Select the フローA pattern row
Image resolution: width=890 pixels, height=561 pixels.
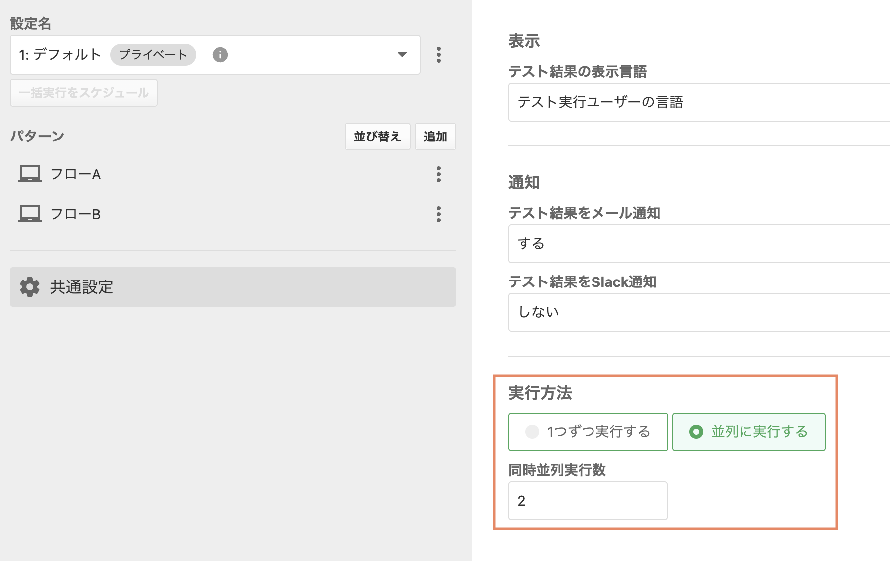tap(233, 174)
